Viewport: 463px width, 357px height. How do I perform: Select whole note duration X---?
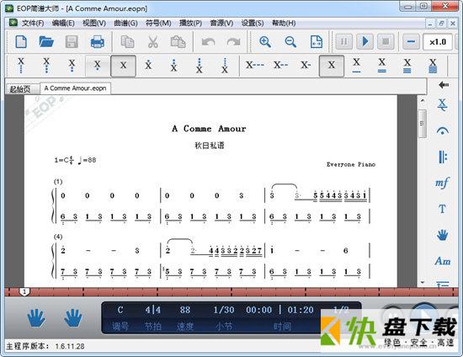[255, 65]
